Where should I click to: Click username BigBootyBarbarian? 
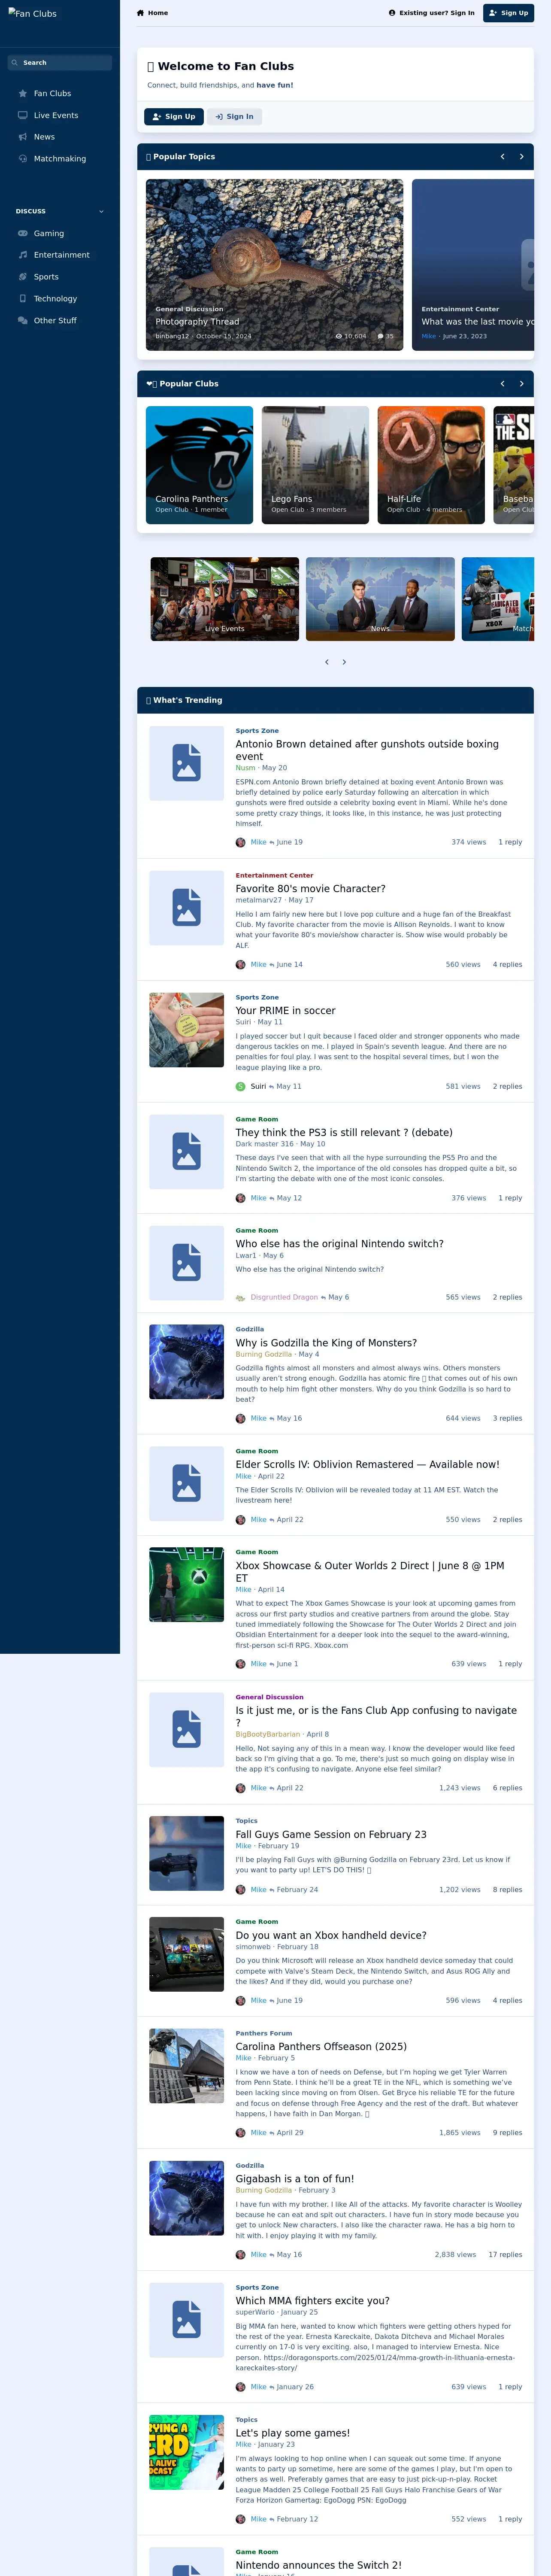pos(267,1735)
